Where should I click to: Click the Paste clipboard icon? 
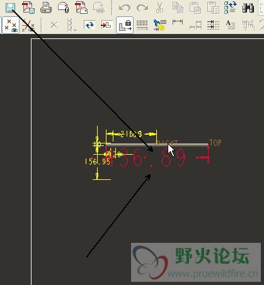coord(195,8)
